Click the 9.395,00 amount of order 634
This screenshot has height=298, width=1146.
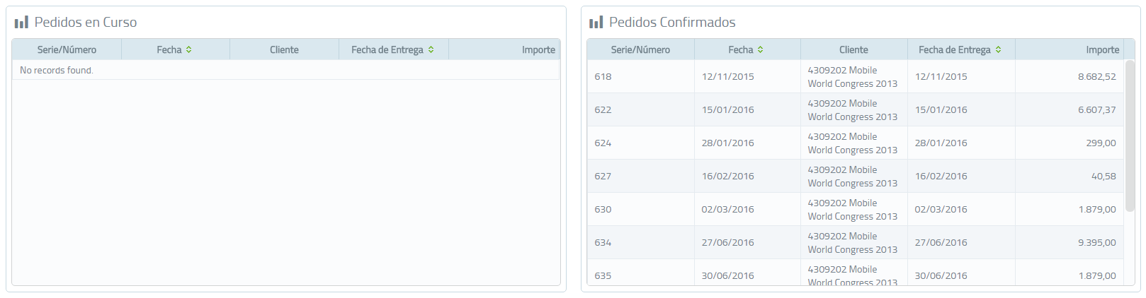[x=1097, y=242]
